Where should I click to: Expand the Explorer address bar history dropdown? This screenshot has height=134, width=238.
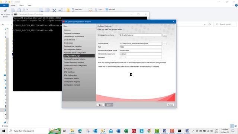tap(205, 24)
